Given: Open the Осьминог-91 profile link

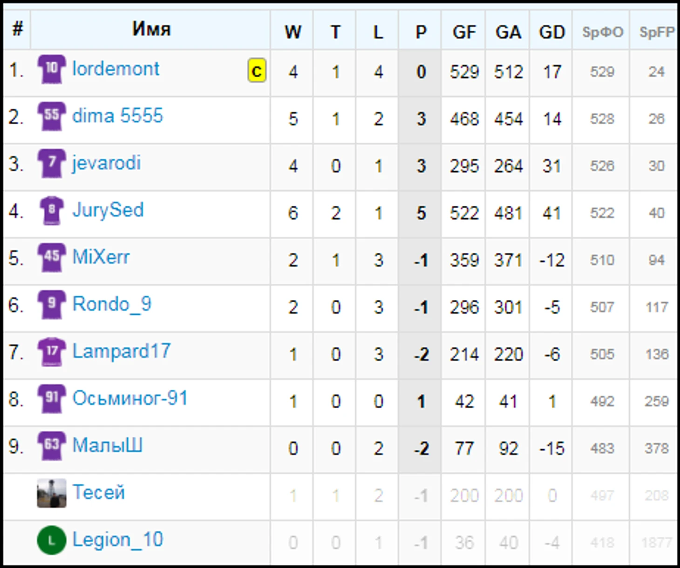Looking at the screenshot, I should point(130,398).
